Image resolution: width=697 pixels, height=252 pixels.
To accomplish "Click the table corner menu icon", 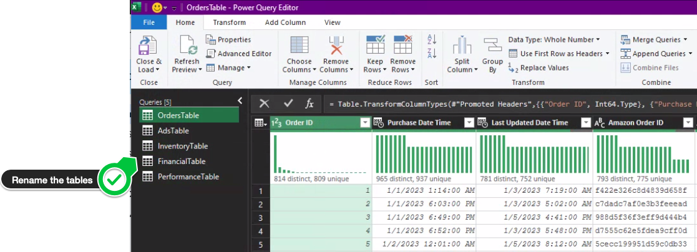I will (x=260, y=123).
